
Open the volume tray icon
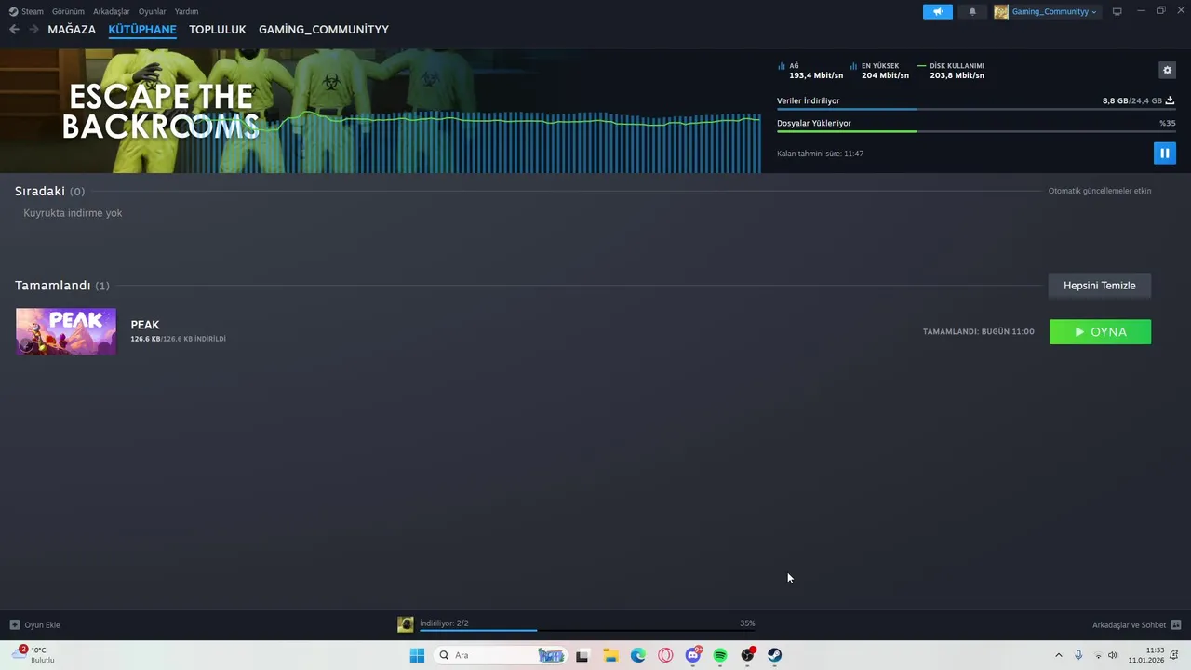point(1113,655)
